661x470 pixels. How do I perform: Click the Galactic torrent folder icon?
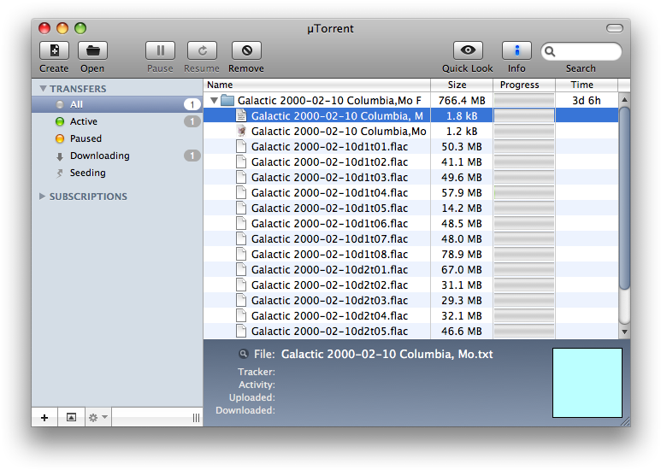click(227, 100)
